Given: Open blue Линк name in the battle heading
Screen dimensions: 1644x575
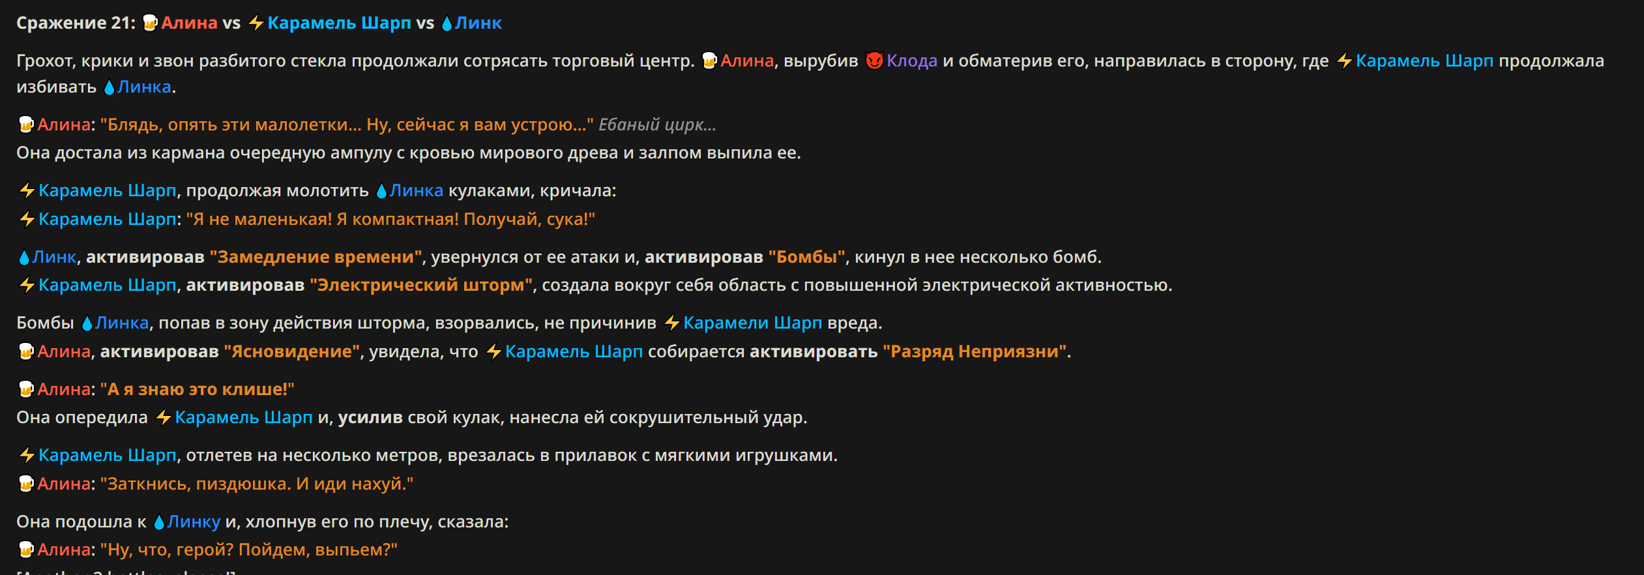Looking at the screenshot, I should click(478, 23).
